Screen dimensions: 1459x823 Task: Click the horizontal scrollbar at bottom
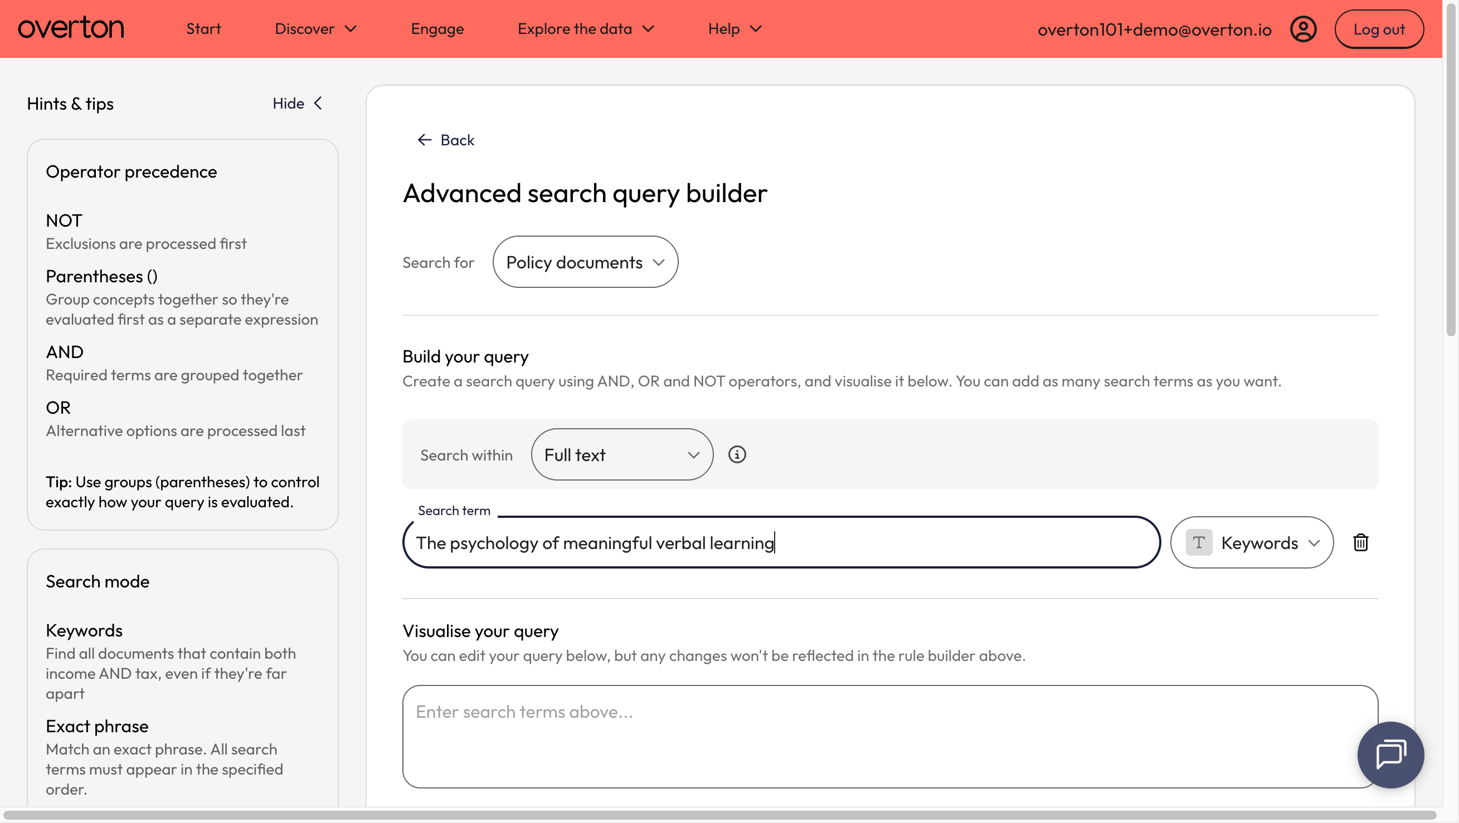(719, 815)
